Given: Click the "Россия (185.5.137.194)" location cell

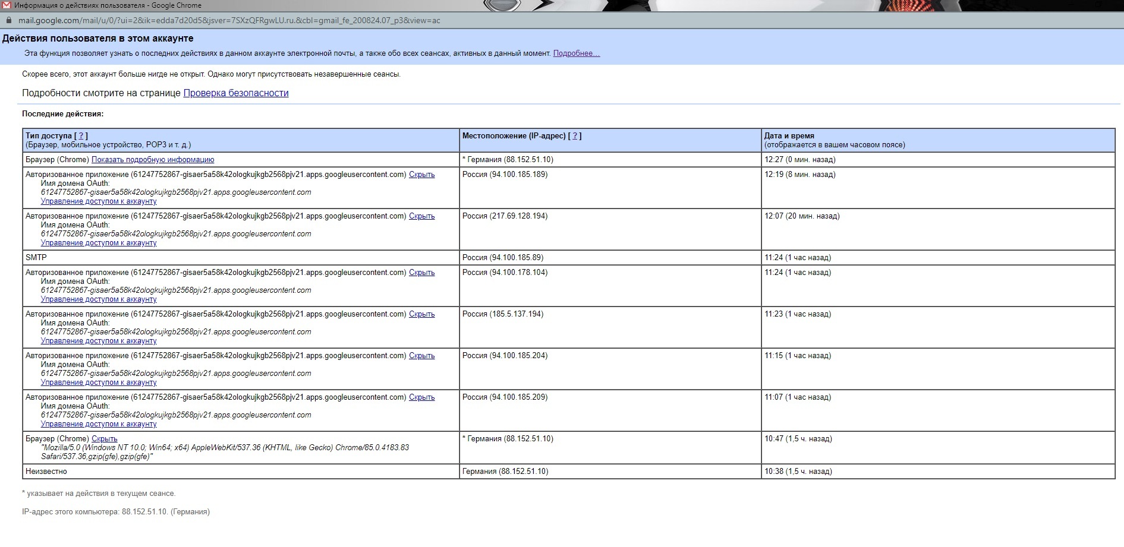Looking at the screenshot, I should click(610, 327).
